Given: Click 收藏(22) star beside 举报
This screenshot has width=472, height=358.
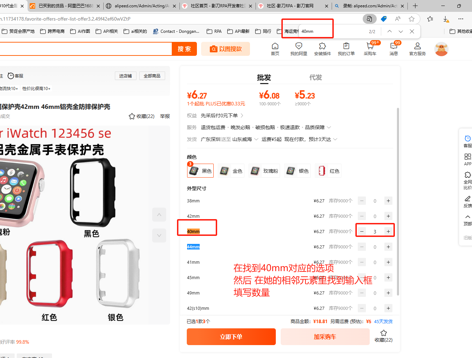Looking at the screenshot, I should pyautogui.click(x=142, y=116).
